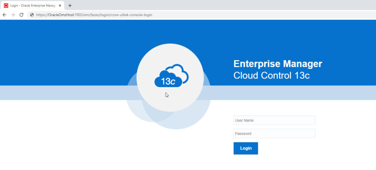Screen dimensions: 376x170
Task: Select the Login - Oracle Enterprise Manager tab
Action: coord(32,6)
